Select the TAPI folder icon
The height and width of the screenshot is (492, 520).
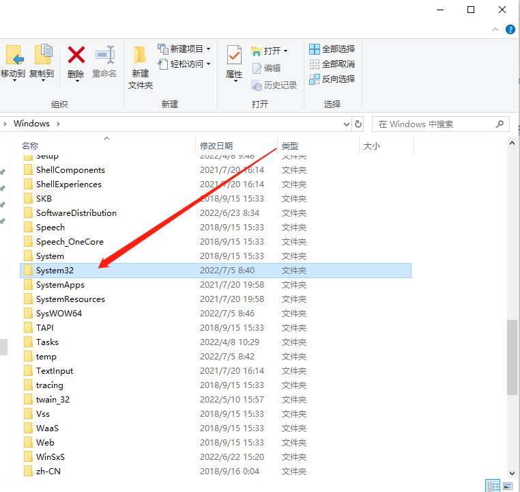click(x=28, y=328)
